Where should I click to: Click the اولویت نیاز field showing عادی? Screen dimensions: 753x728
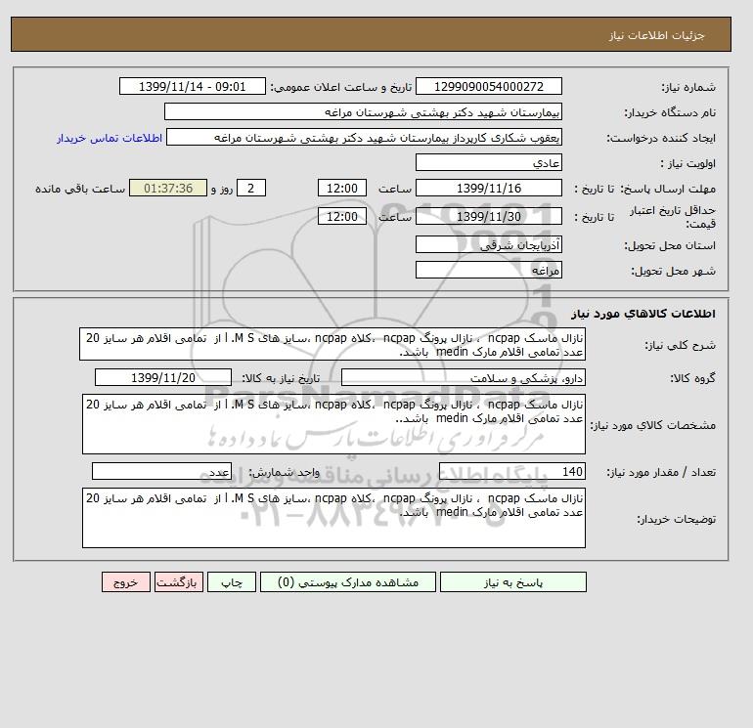coord(489,163)
